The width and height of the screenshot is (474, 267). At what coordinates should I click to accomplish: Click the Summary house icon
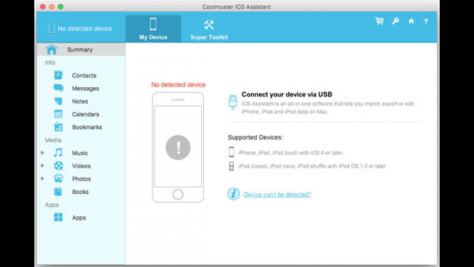[52, 49]
